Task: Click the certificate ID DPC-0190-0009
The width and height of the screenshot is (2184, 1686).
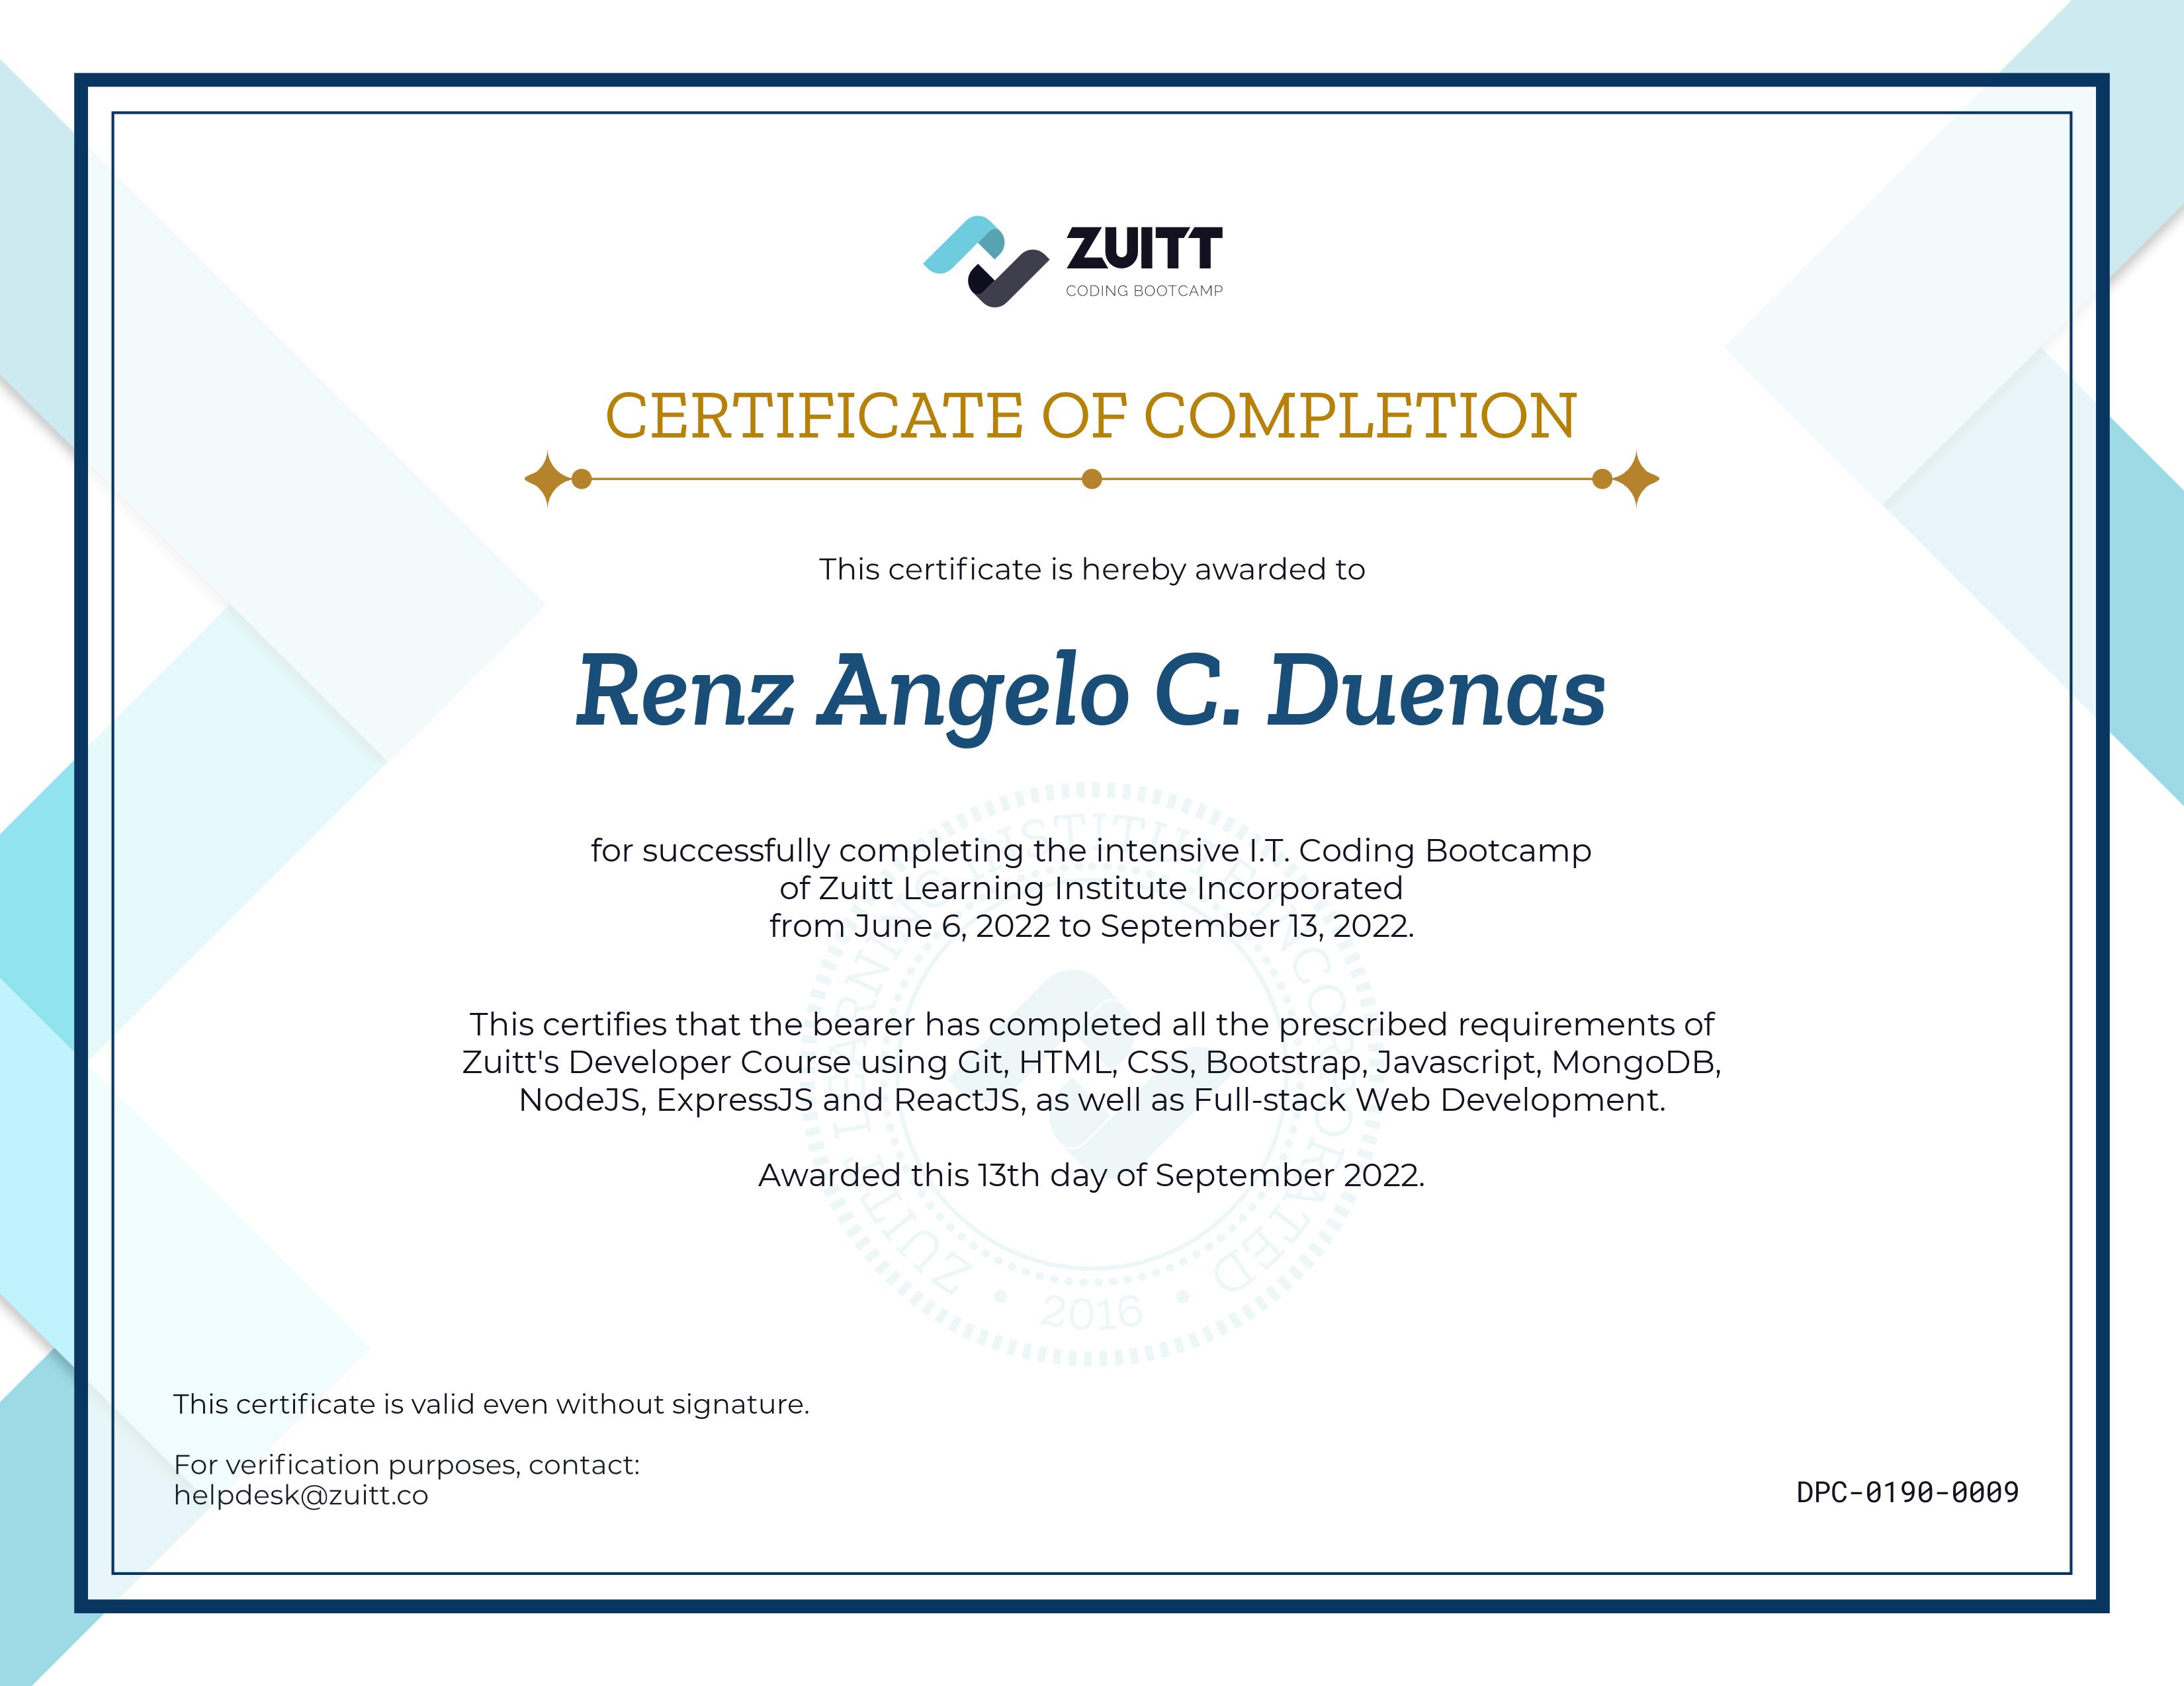Action: coord(1907,1492)
